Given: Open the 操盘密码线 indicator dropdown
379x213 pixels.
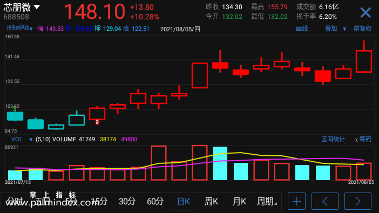Looking at the screenshot, I should click(19, 29).
